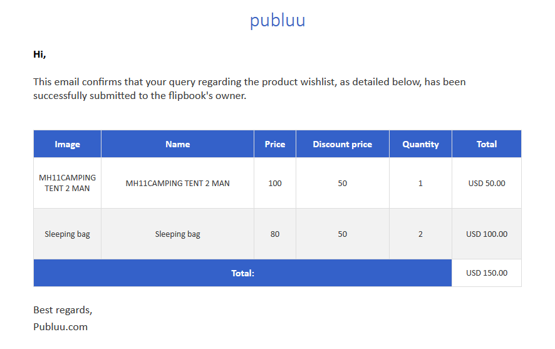The width and height of the screenshot is (555, 349).
Task: Click the Discount price column header
Action: pyautogui.click(x=342, y=144)
